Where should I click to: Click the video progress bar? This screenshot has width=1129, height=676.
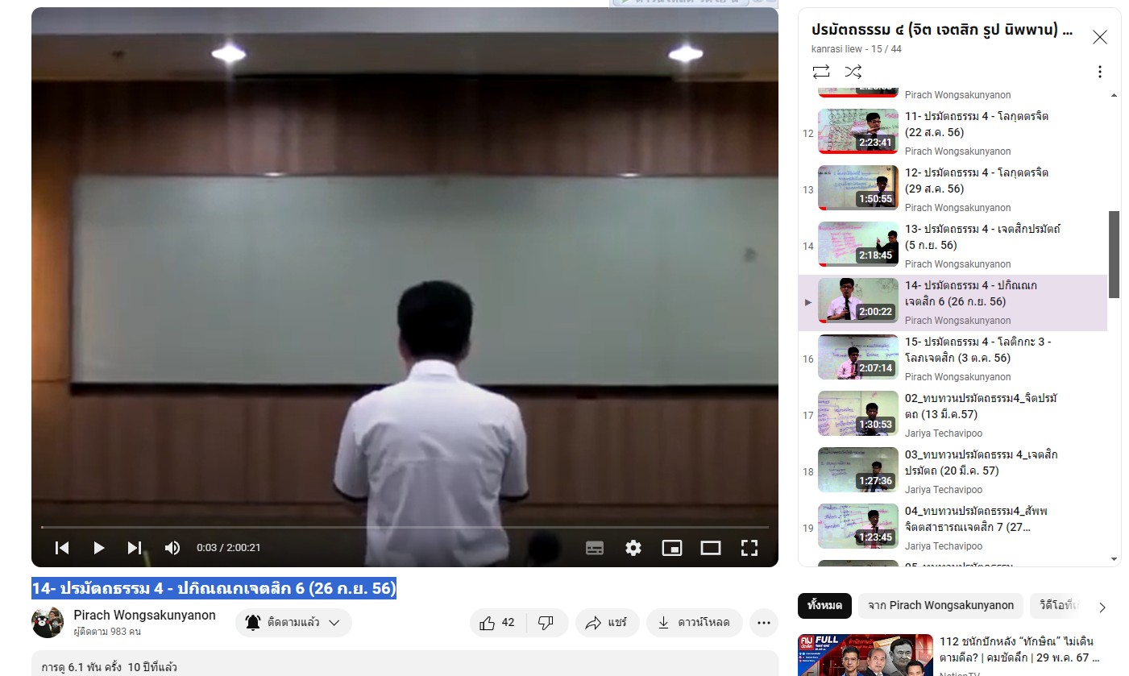(x=405, y=527)
